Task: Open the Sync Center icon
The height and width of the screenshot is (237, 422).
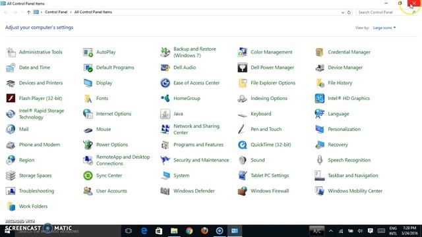Action: 88,176
